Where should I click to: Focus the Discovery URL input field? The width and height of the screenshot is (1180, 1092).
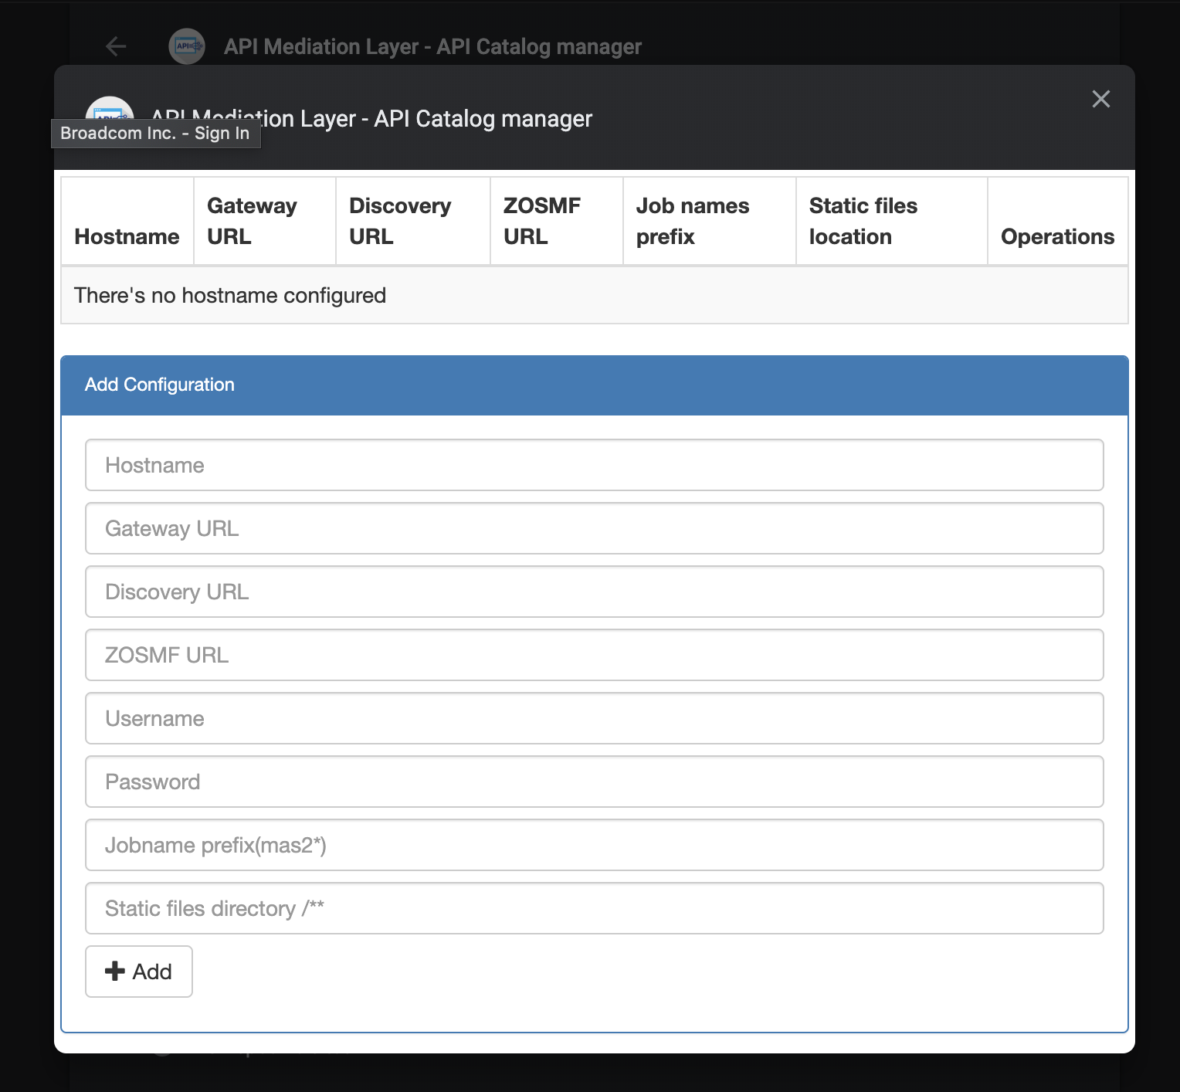click(594, 592)
